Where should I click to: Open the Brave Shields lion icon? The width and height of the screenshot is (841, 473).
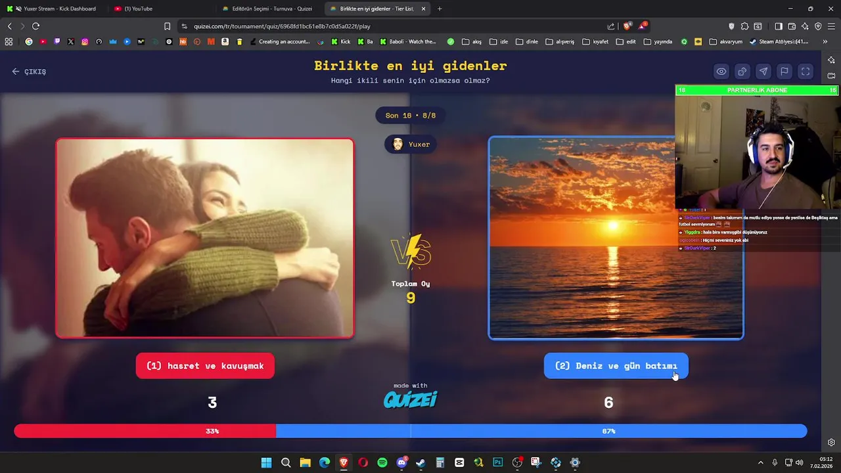click(627, 26)
